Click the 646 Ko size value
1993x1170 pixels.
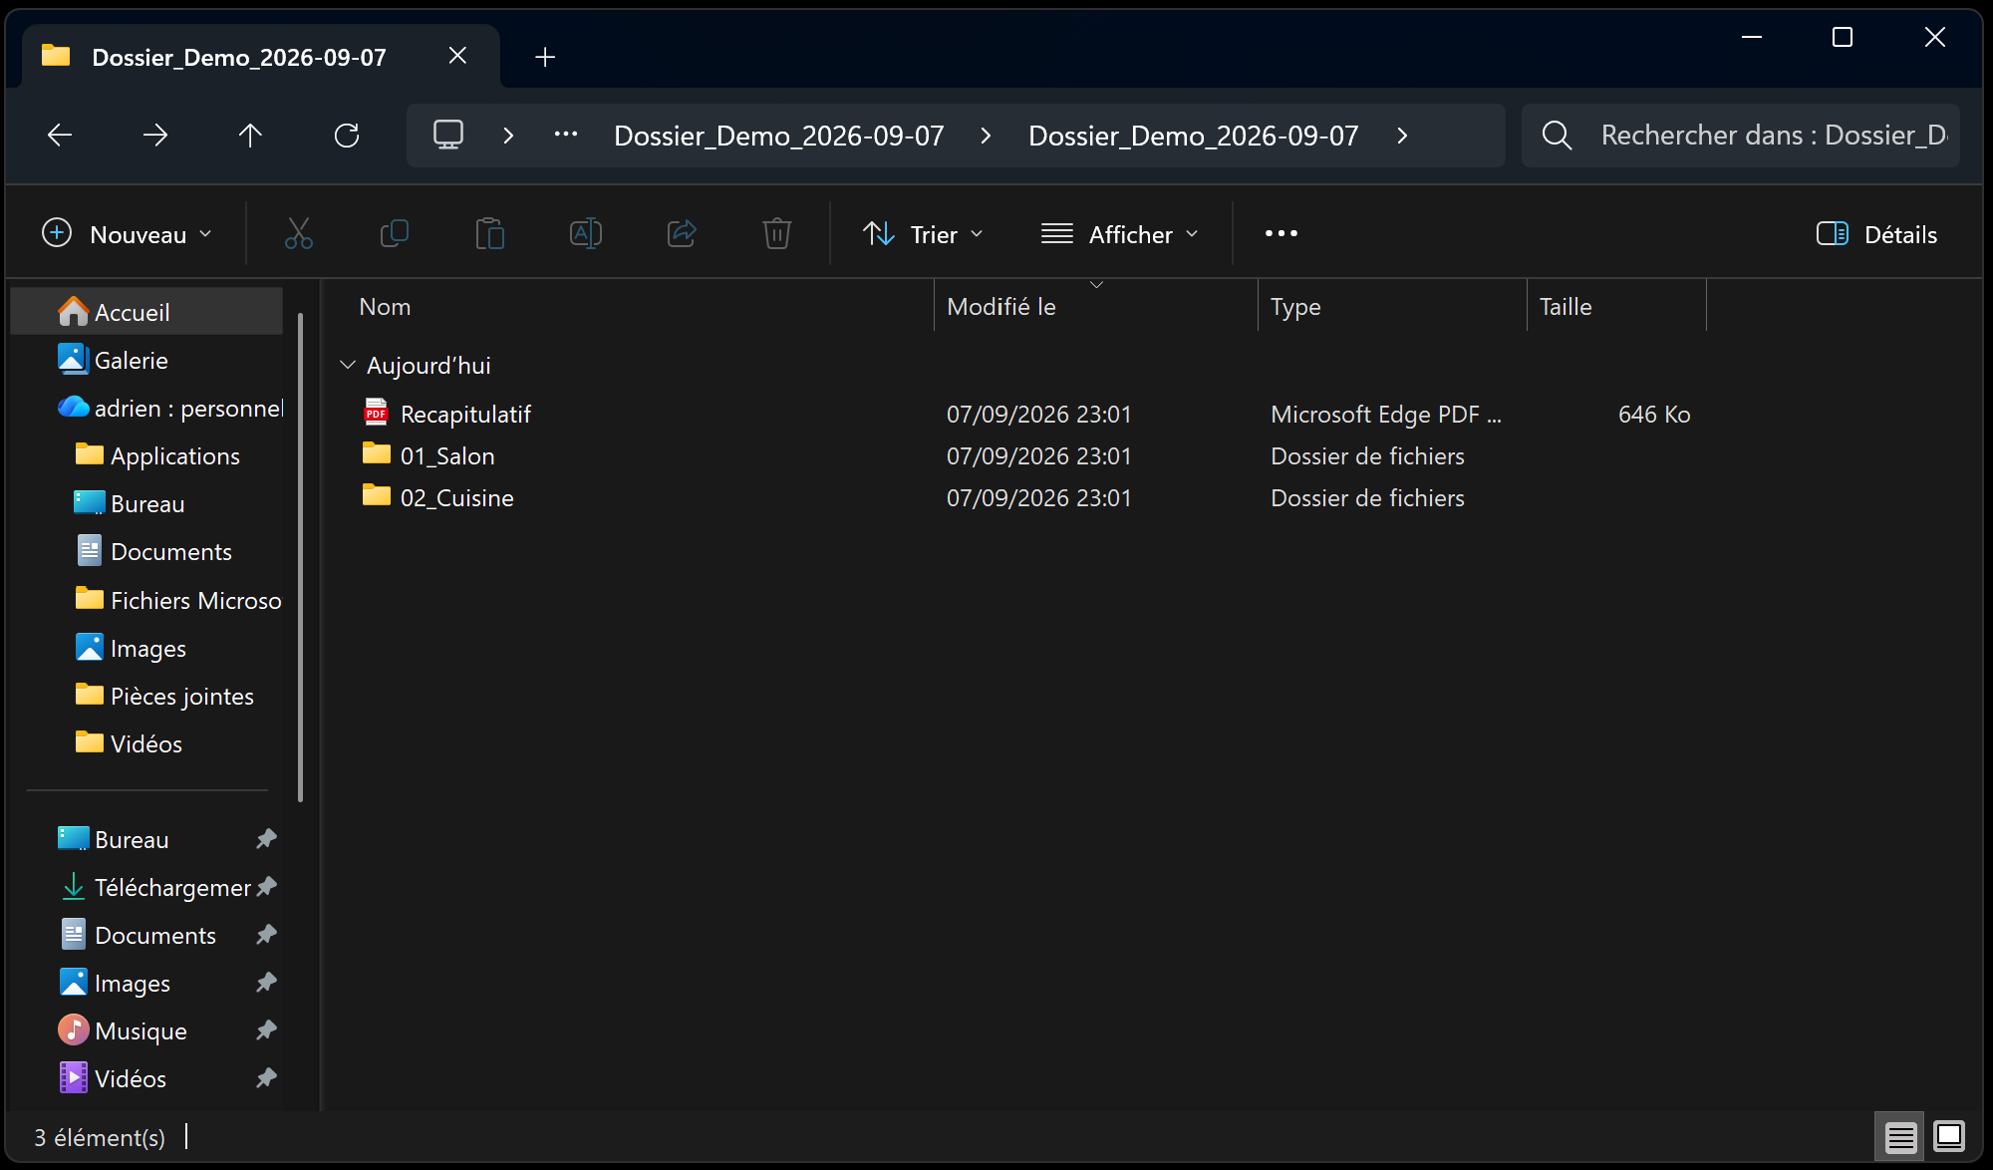1654,414
